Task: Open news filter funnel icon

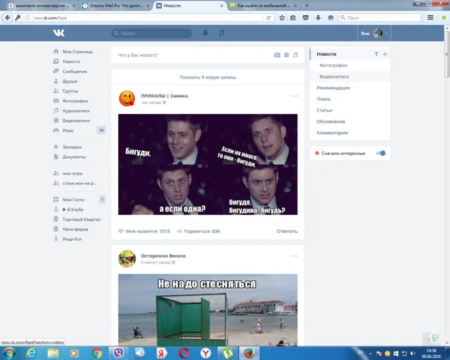Action: [376, 54]
